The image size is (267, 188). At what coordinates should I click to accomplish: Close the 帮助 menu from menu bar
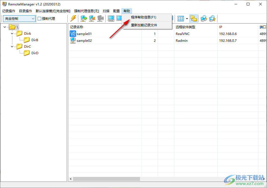point(127,11)
